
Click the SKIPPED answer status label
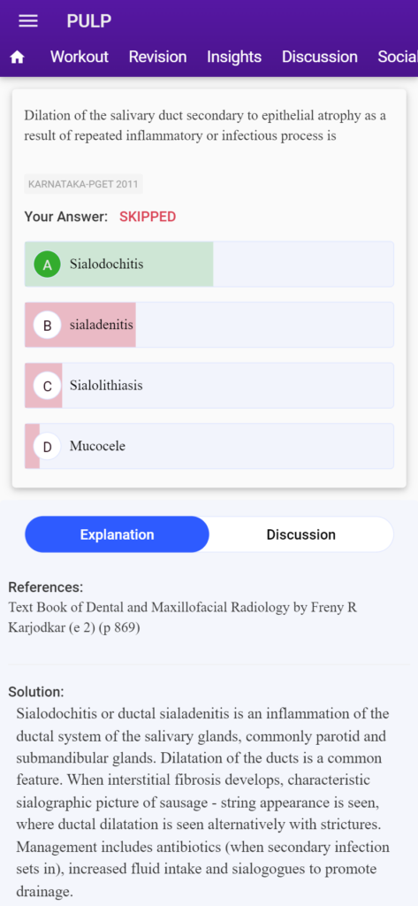click(148, 217)
